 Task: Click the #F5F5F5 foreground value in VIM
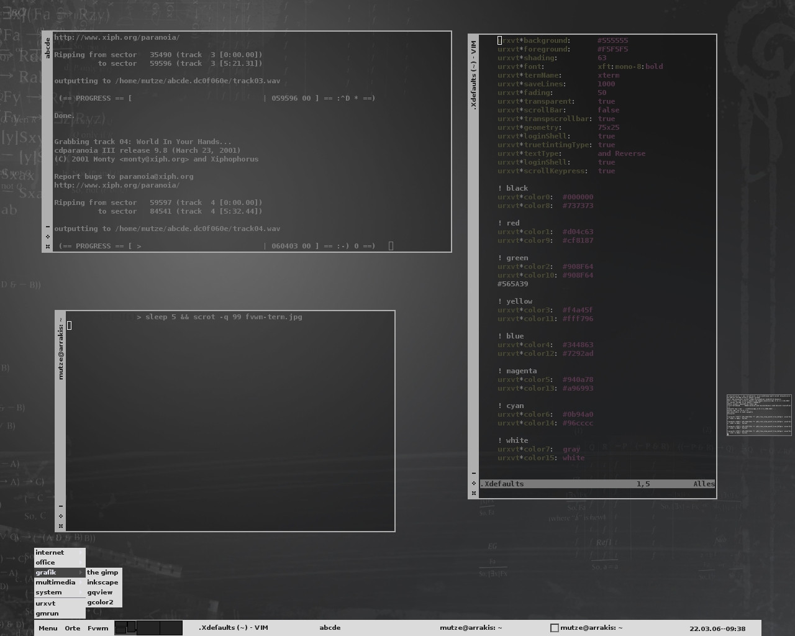(612, 49)
